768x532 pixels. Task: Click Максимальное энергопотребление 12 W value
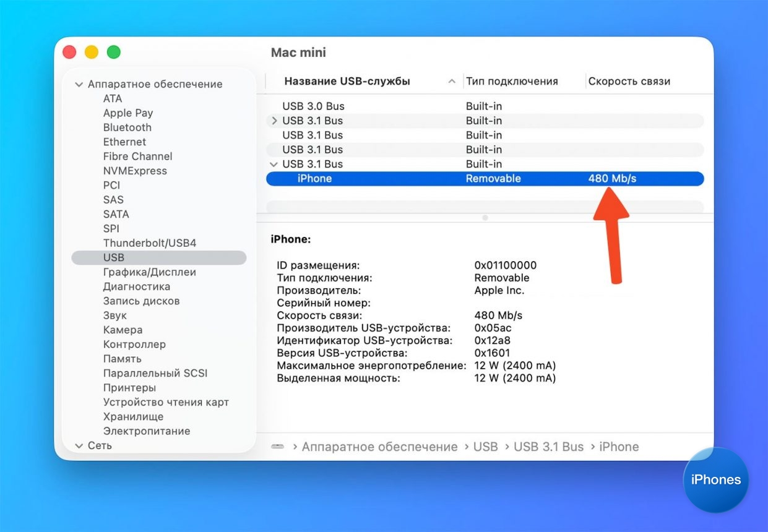pyautogui.click(x=515, y=366)
